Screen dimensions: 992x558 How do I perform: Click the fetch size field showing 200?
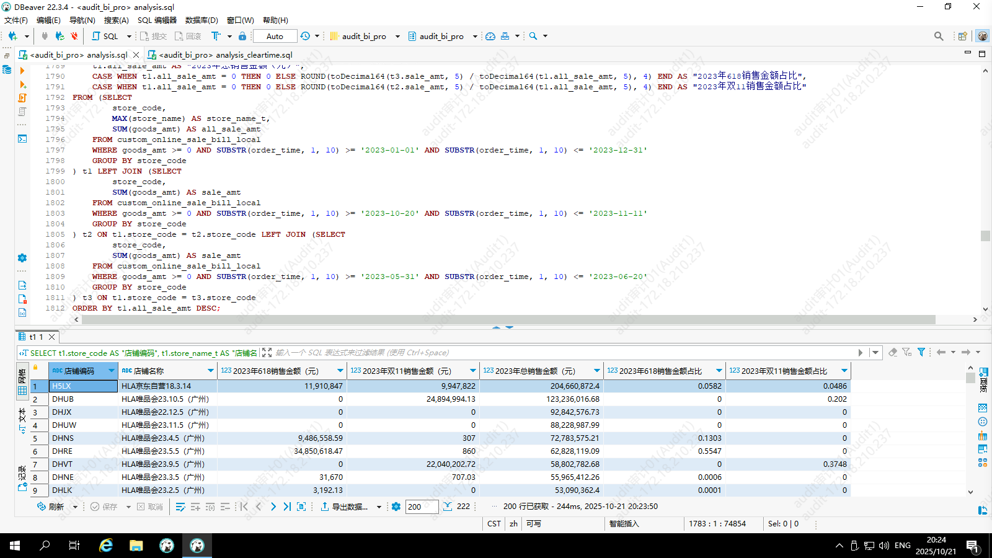[x=422, y=507]
